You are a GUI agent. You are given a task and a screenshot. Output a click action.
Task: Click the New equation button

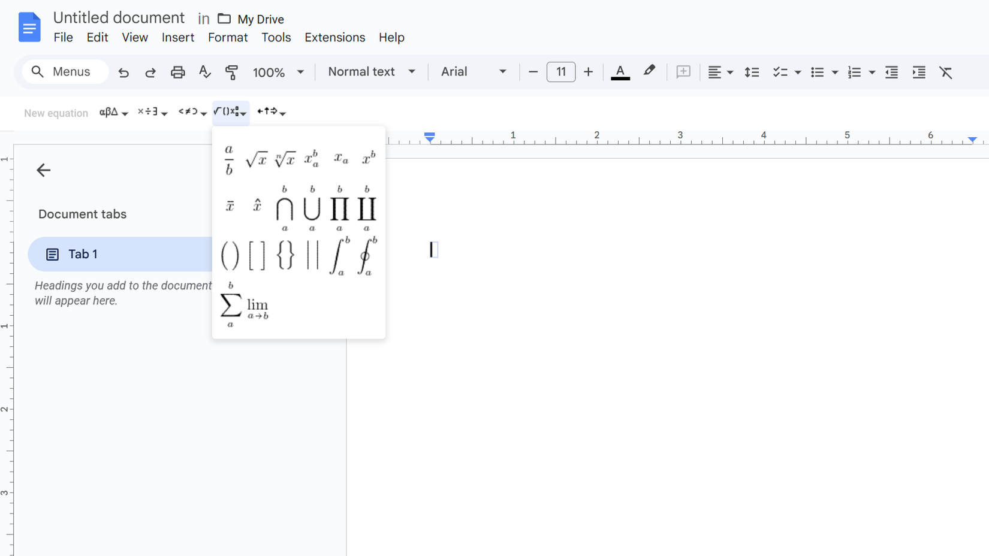coord(56,113)
